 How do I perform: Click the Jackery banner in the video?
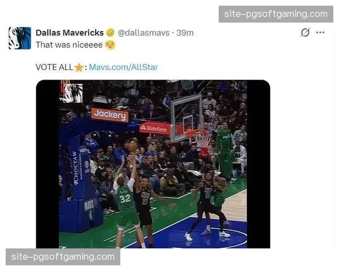[x=110, y=115]
